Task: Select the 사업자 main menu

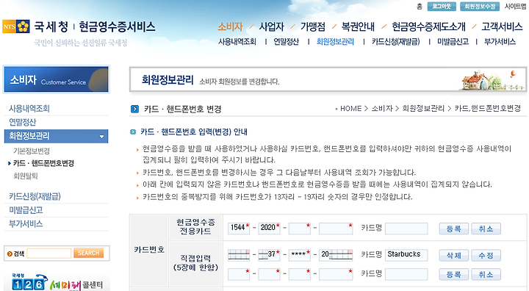Action: (x=271, y=26)
